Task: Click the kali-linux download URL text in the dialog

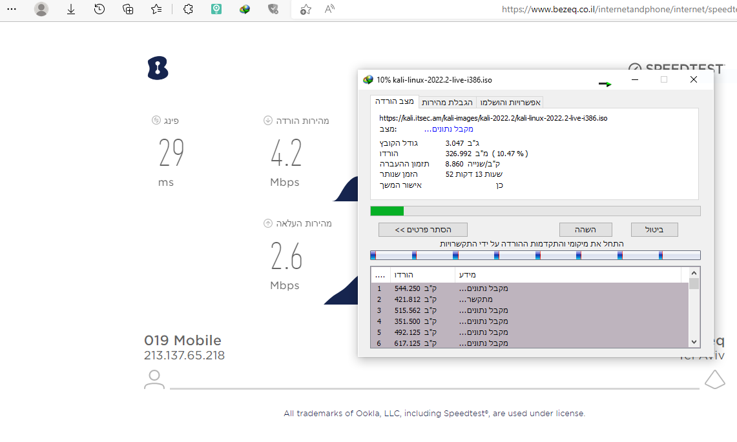Action: point(493,118)
